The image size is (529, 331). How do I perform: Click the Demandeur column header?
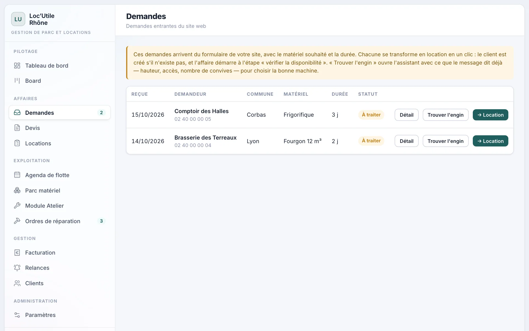[190, 94]
